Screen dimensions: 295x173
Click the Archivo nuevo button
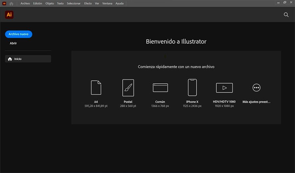click(19, 34)
